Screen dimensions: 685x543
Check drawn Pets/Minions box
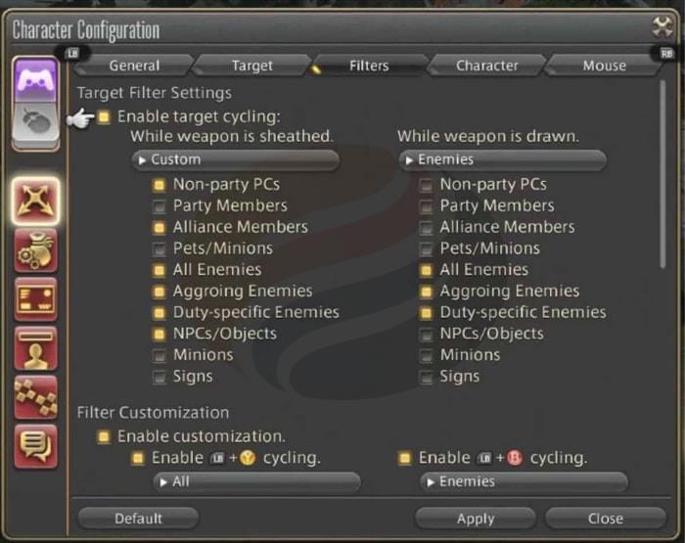pyautogui.click(x=426, y=249)
